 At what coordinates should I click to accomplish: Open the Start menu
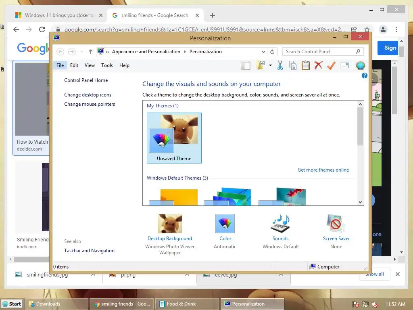(11, 304)
